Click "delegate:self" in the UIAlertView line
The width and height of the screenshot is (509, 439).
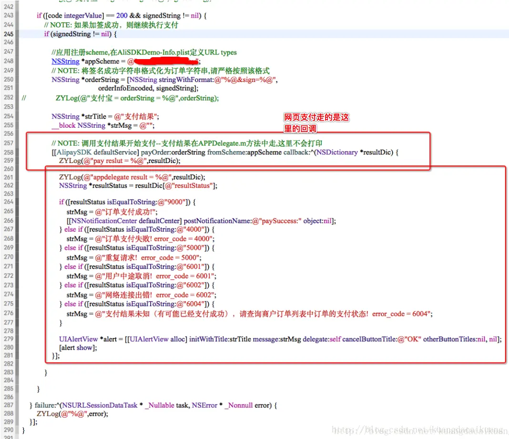click(322, 339)
